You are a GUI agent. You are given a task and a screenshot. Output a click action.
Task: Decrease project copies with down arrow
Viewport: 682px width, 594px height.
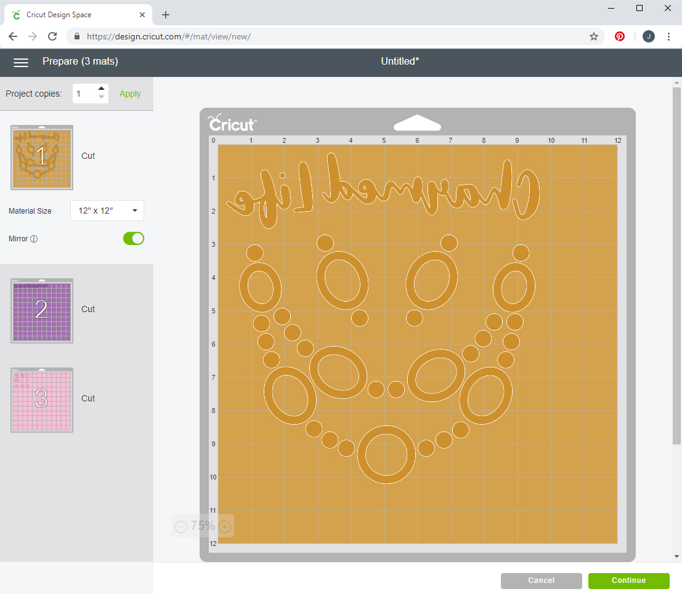[x=101, y=97]
